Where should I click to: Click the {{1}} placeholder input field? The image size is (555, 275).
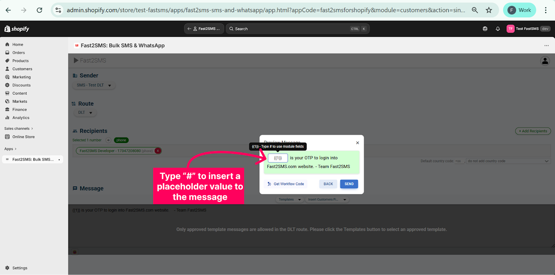point(277,158)
